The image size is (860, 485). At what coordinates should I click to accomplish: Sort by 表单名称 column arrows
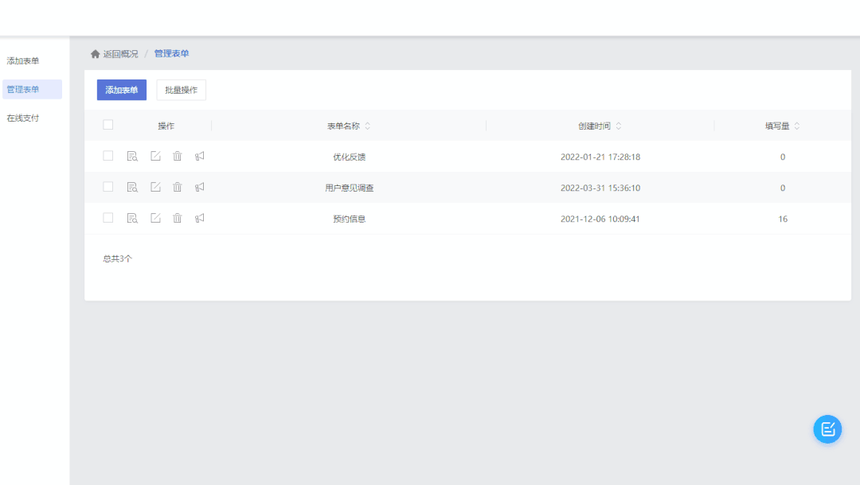[367, 126]
